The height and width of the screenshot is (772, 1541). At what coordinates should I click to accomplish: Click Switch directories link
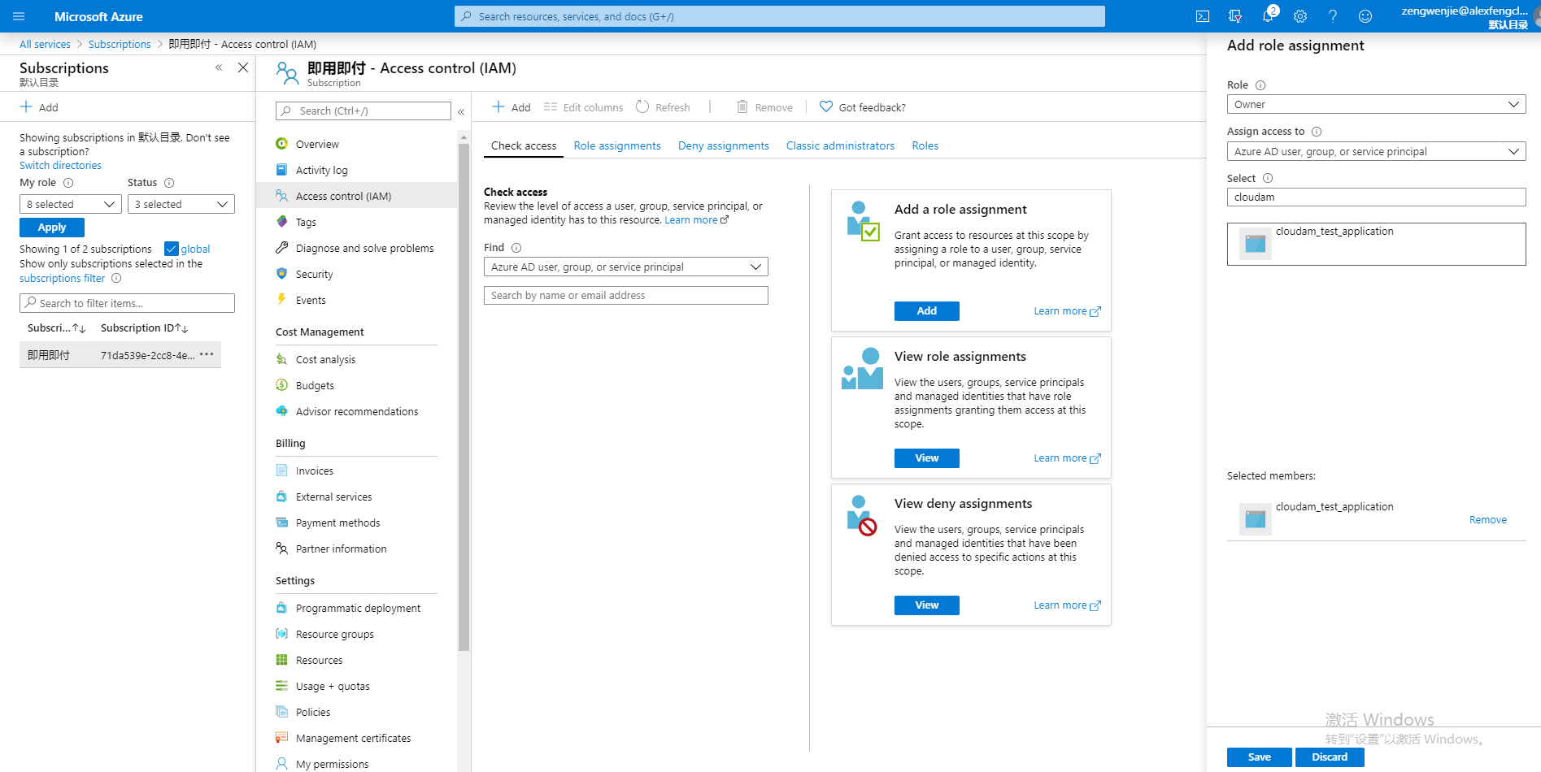coord(60,165)
